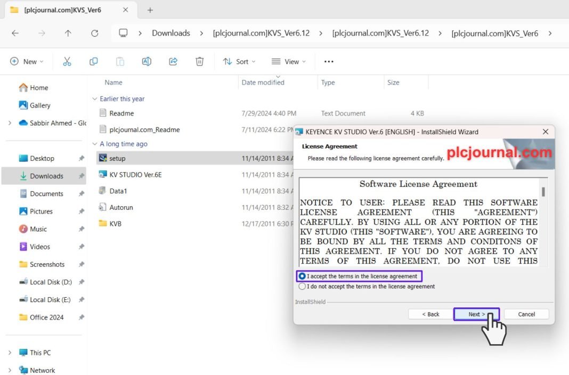The image size is (569, 375).
Task: Click the Cut scissors icon in toolbar
Action: (x=67, y=62)
